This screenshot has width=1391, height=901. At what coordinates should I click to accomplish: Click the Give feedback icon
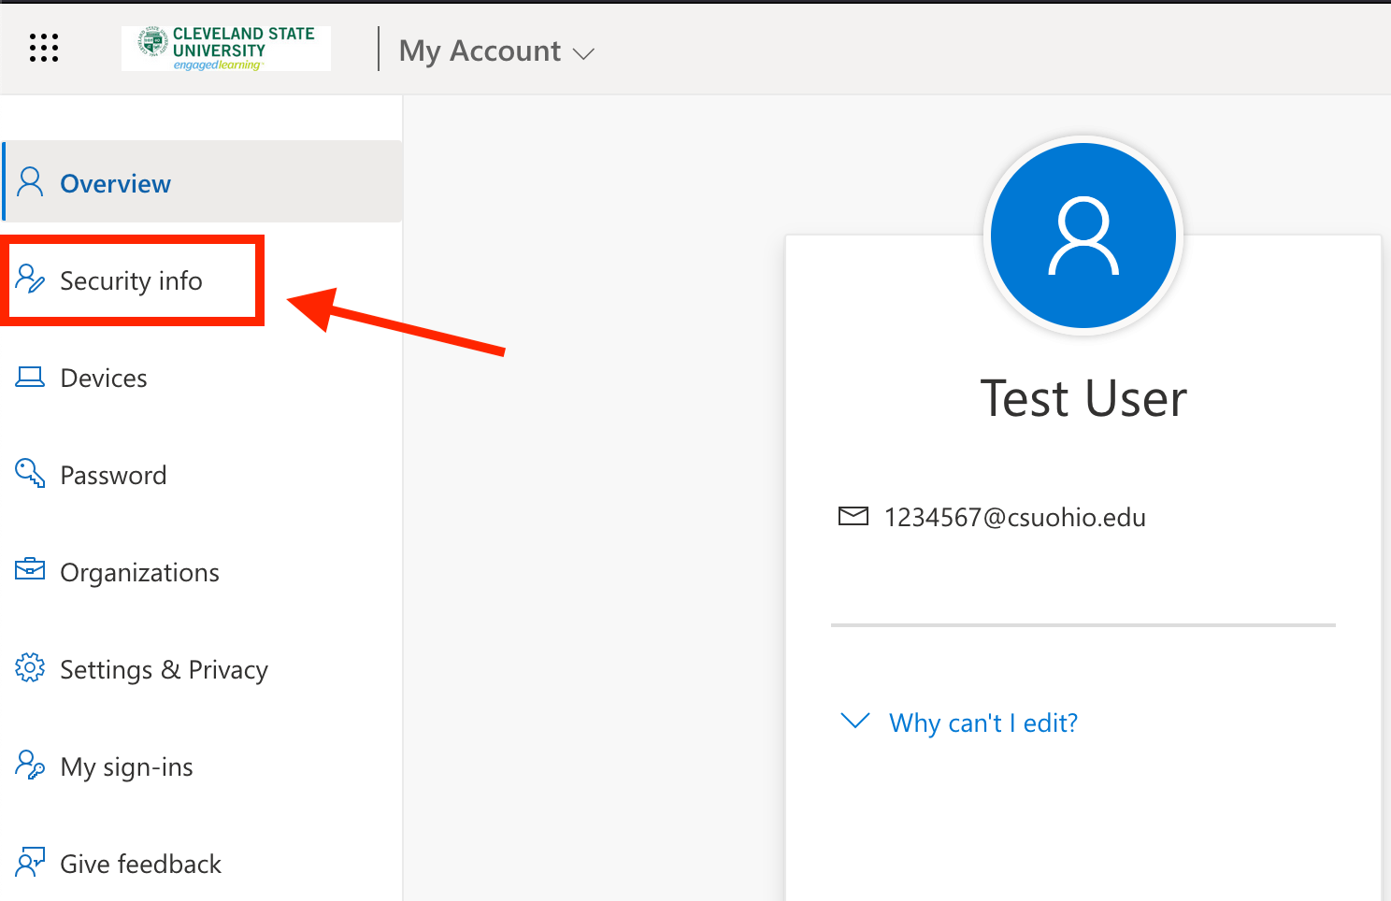[x=29, y=862]
